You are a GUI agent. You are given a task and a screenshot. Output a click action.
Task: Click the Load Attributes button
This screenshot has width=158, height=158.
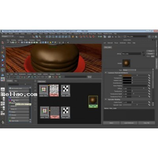(129, 123)
